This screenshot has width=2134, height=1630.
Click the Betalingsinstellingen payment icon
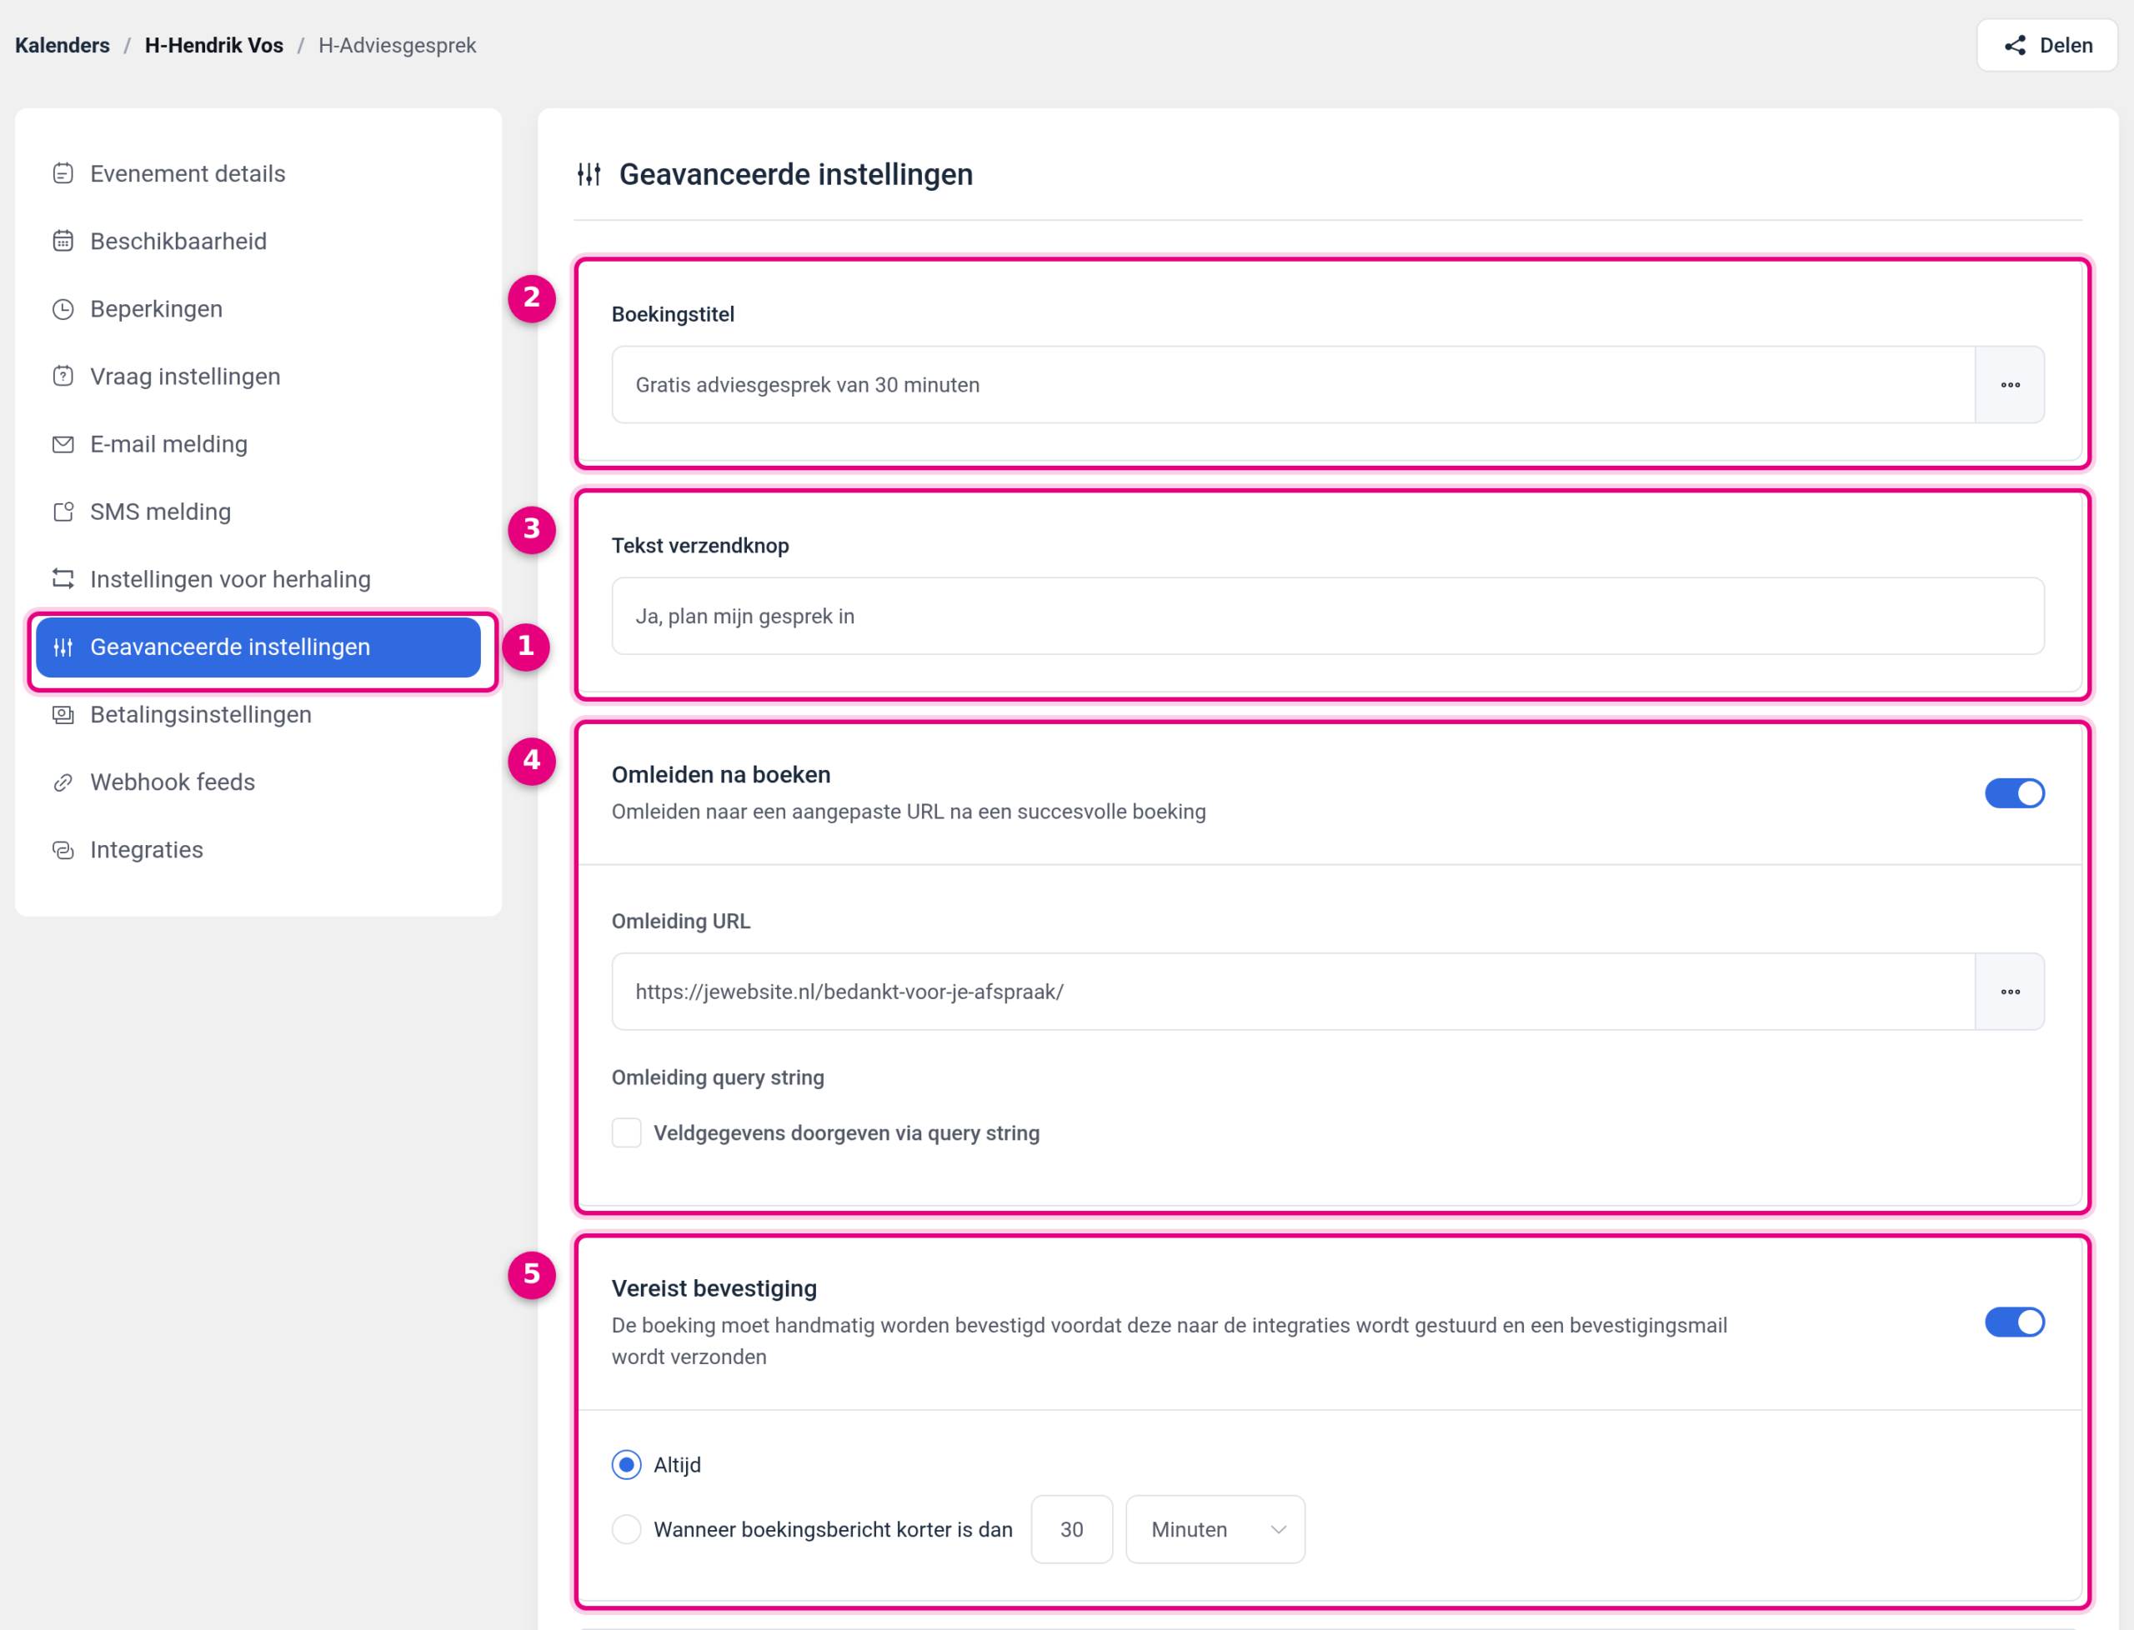point(63,715)
